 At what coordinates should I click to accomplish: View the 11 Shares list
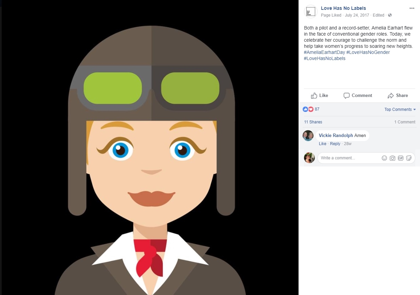313,122
